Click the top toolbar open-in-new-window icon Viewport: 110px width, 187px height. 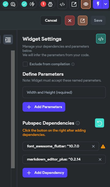[x=74, y=4]
